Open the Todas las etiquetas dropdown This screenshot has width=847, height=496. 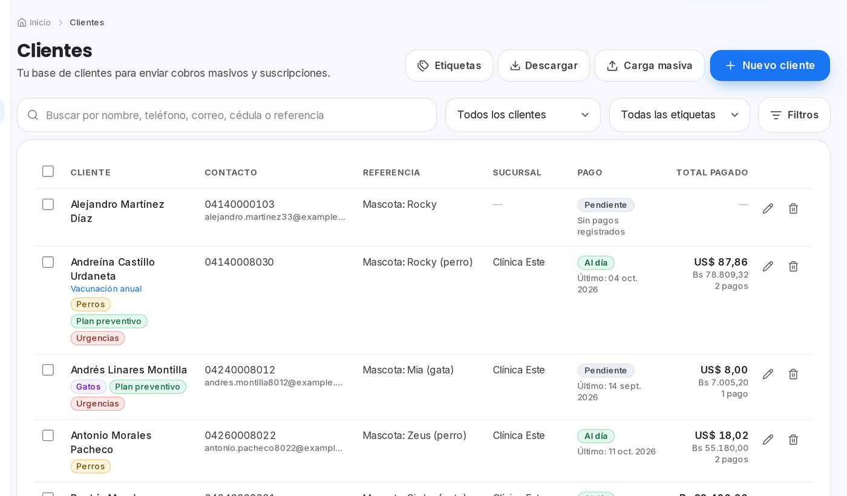click(679, 115)
